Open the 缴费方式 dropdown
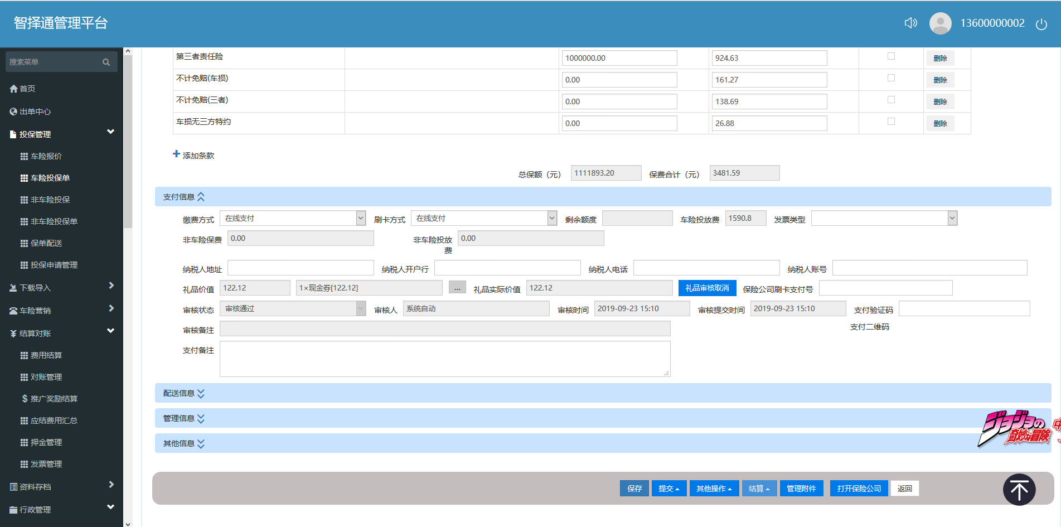1061x527 pixels. point(293,218)
